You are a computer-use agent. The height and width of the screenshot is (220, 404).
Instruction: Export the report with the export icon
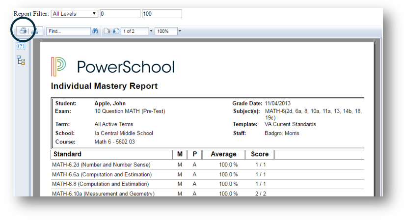click(34, 31)
